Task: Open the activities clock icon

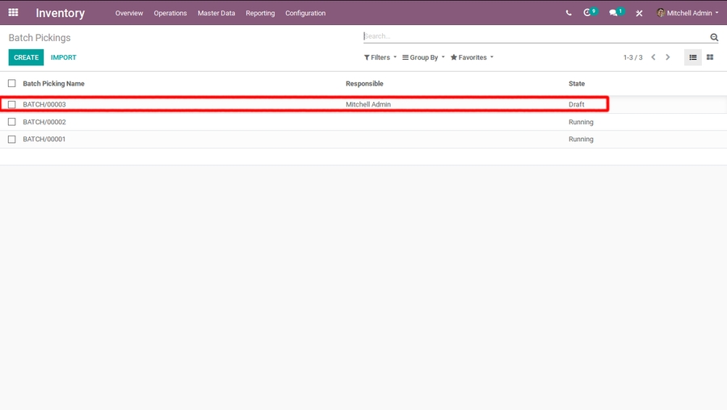Action: point(588,13)
